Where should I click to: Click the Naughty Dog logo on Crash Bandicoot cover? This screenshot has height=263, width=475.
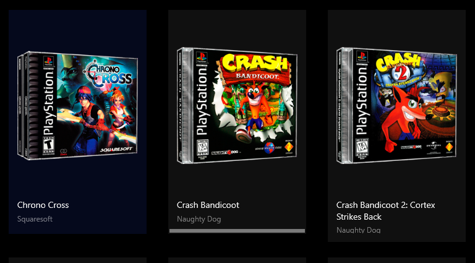point(225,152)
